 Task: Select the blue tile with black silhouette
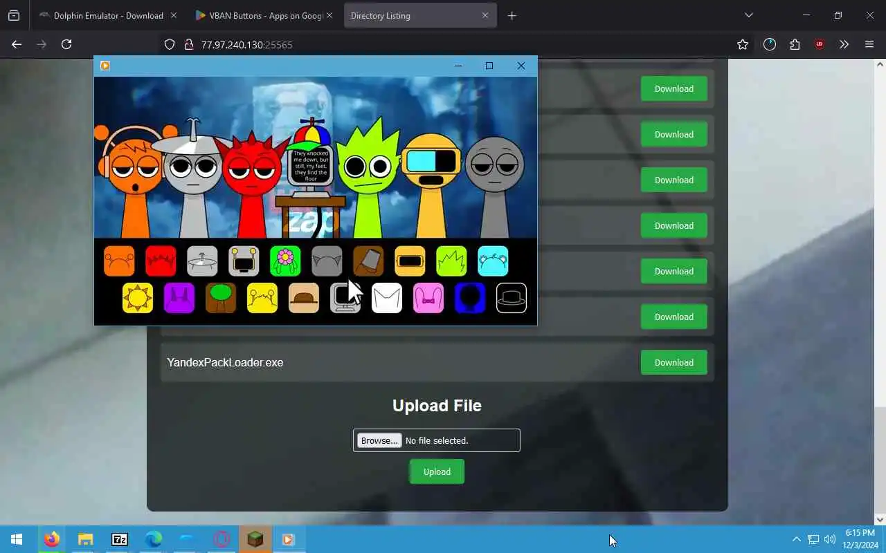470,298
